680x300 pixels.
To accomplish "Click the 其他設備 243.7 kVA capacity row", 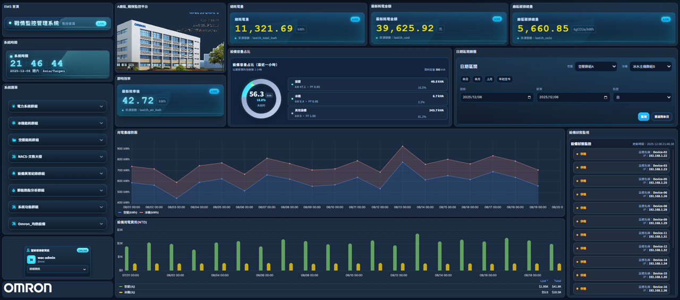I will (368, 113).
